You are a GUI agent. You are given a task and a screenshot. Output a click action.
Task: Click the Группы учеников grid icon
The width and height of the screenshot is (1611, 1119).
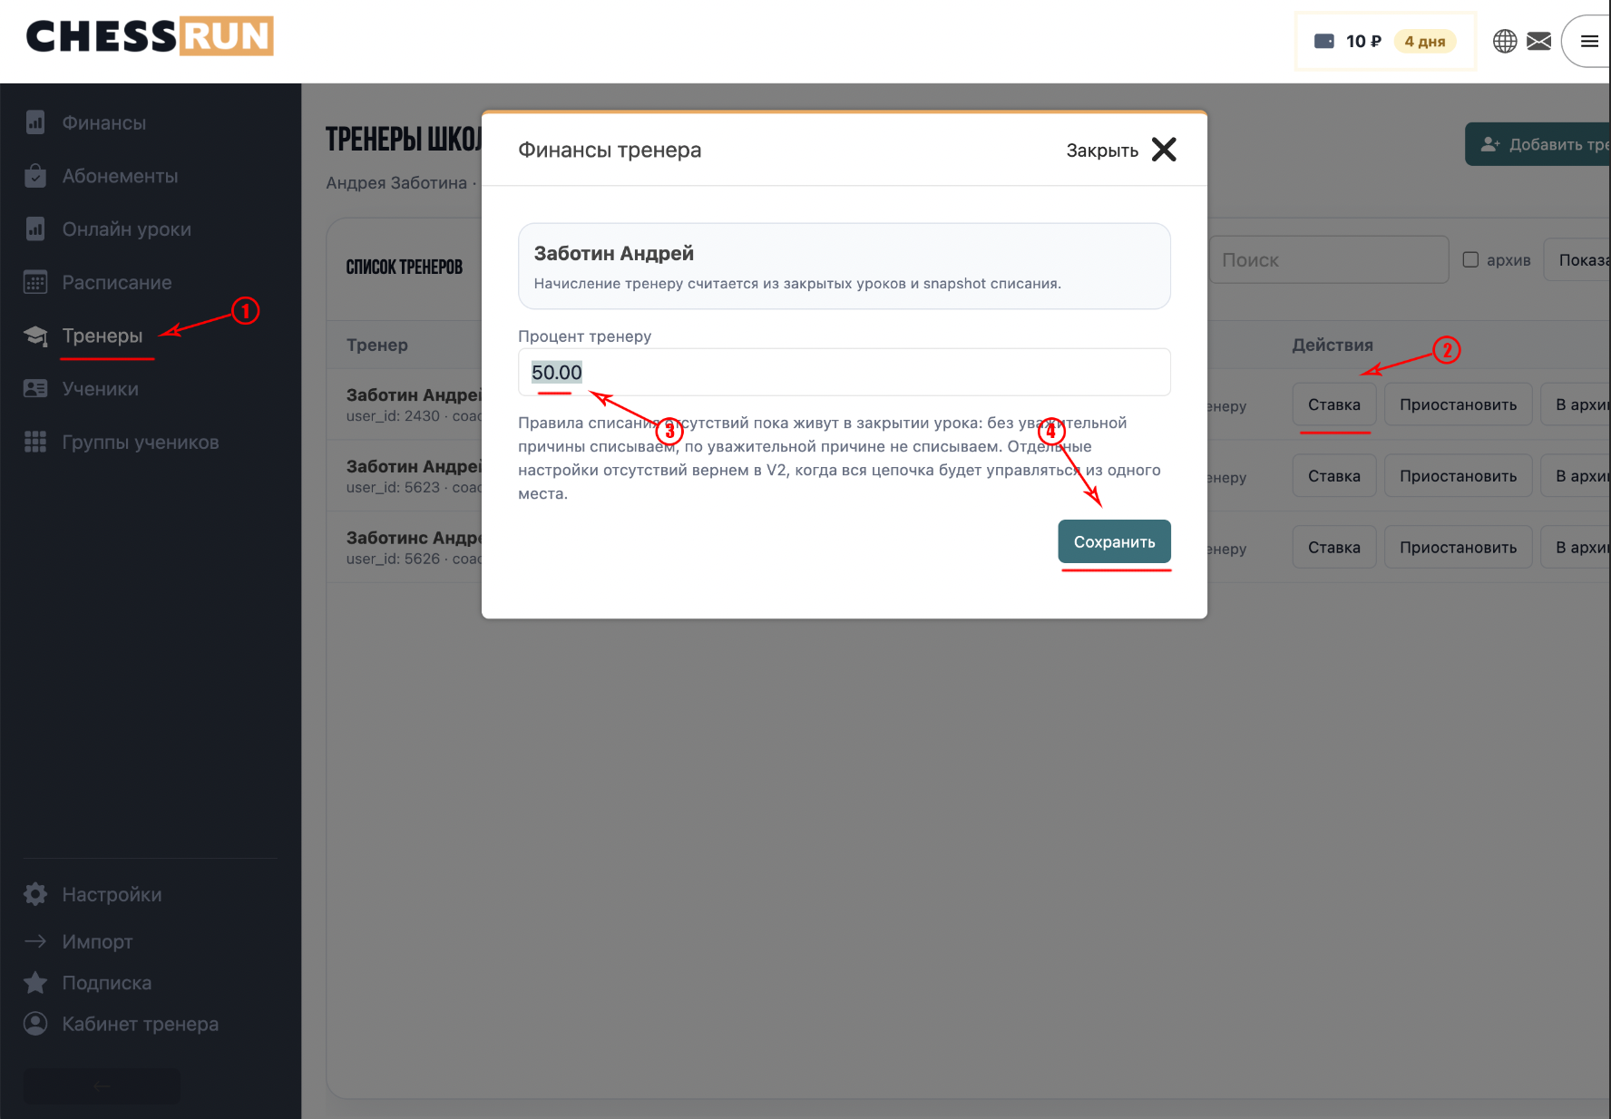[35, 442]
